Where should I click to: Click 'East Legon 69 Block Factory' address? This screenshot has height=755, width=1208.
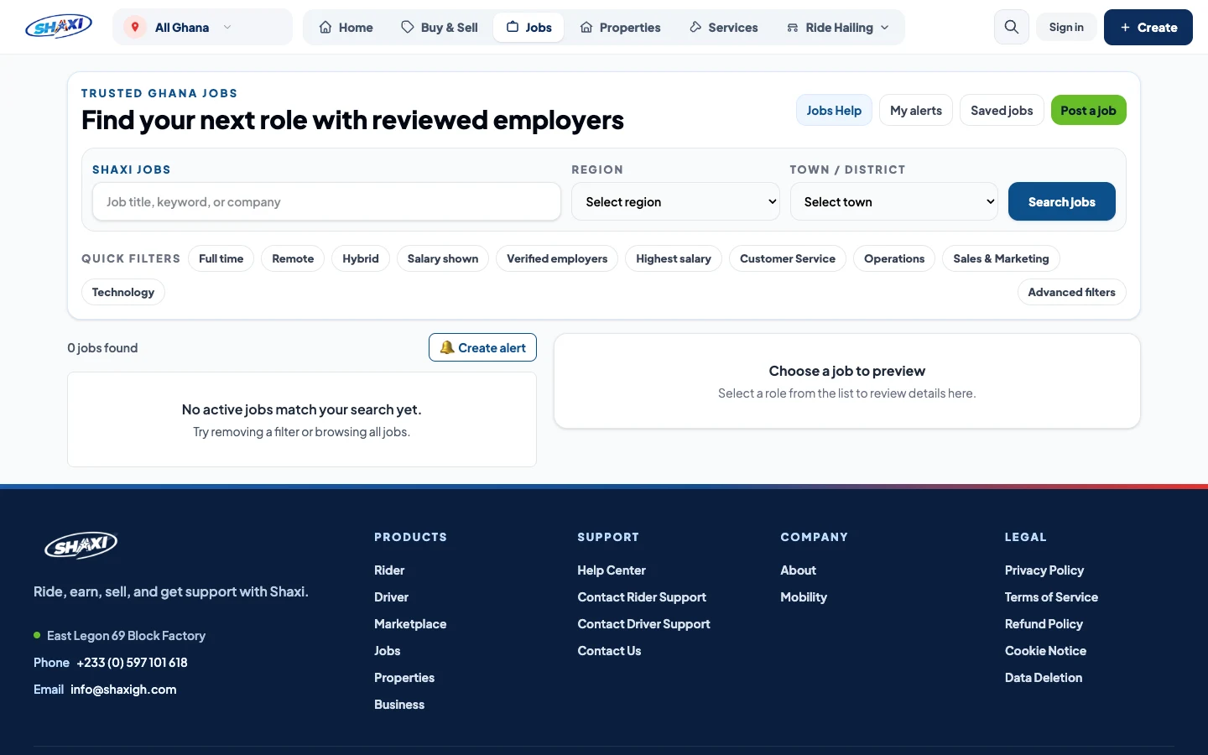126,636
